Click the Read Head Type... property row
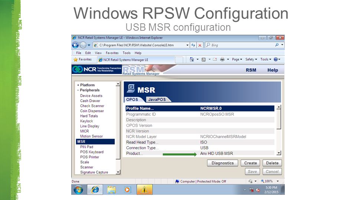Screen dimensions: 356x200 tap(200, 142)
